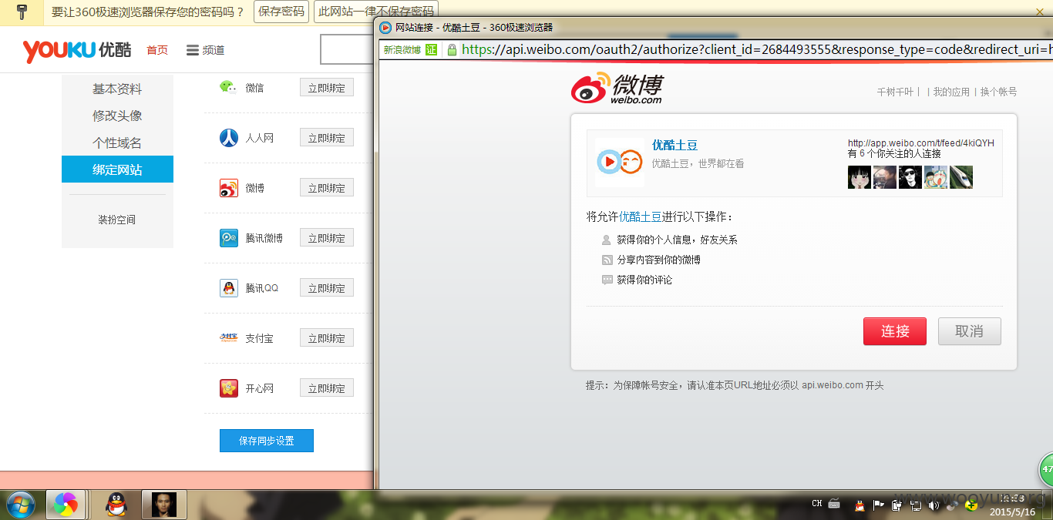Image resolution: width=1053 pixels, height=520 pixels.
Task: Click the green certificate icon in address bar
Action: 432,49
